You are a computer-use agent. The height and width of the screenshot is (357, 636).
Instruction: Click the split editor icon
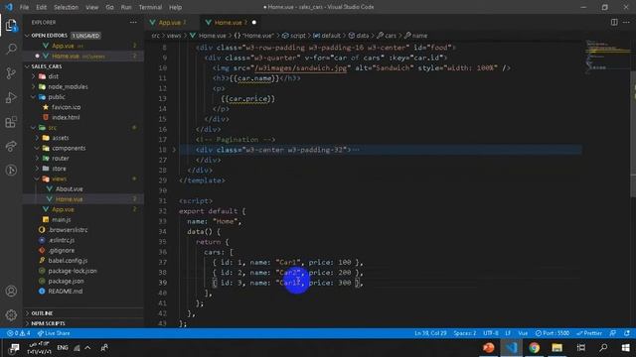pyautogui.click(x=614, y=22)
